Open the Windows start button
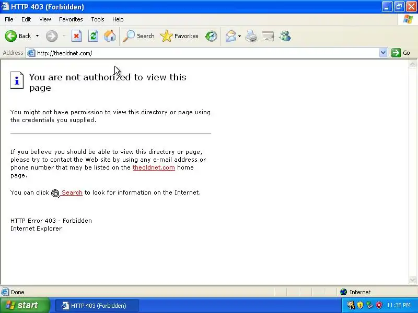 tap(25, 305)
